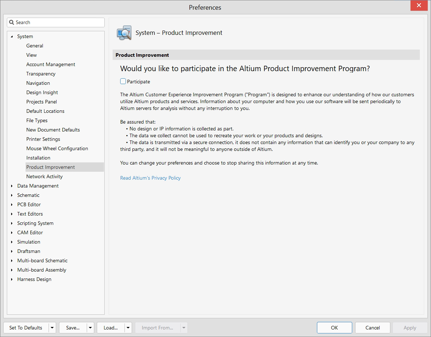Select Installation in the tree

[x=38, y=158]
